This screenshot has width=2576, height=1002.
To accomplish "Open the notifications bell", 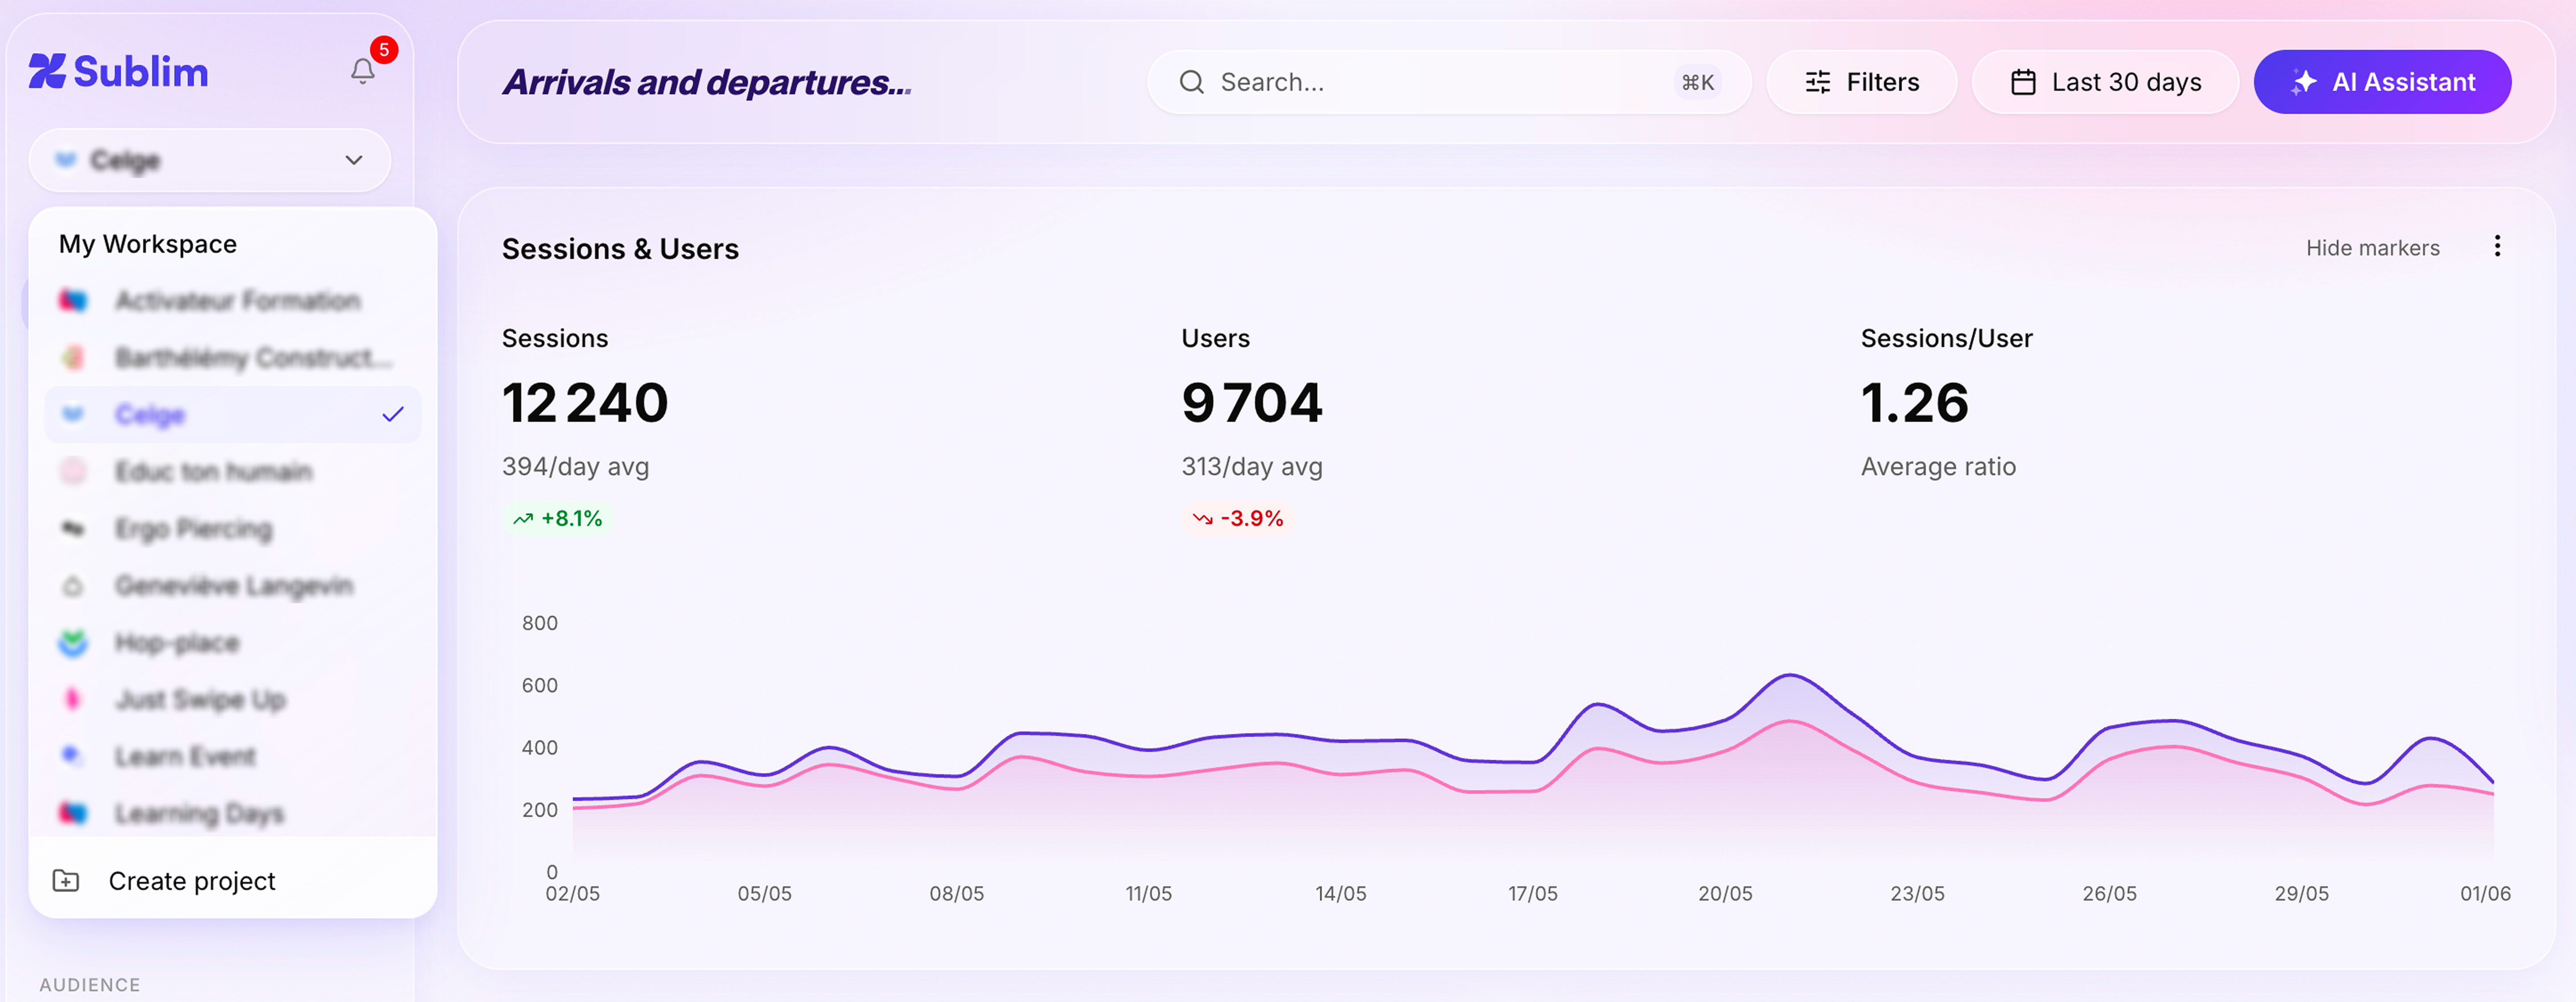I will pyautogui.click(x=362, y=71).
